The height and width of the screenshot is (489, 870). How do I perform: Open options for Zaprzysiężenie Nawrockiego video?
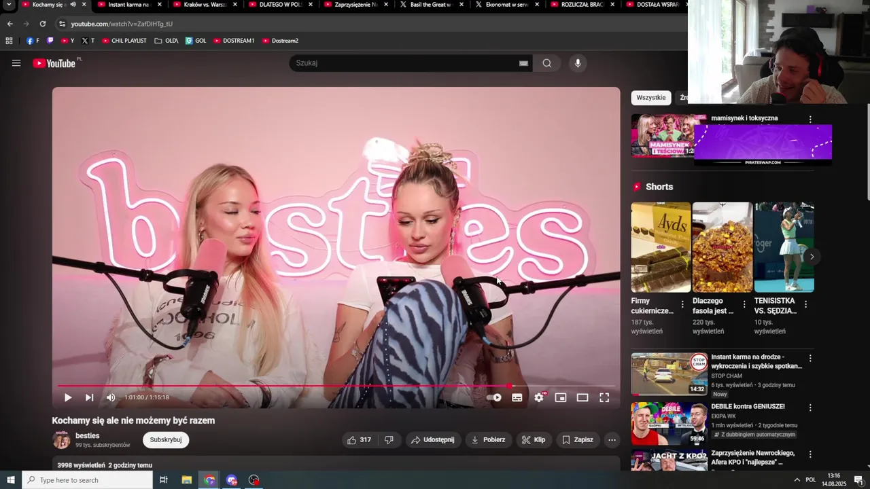(810, 454)
